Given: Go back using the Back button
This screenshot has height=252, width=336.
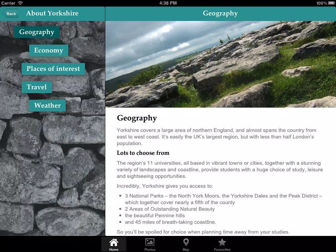Looking at the screenshot, I should 10,14.
